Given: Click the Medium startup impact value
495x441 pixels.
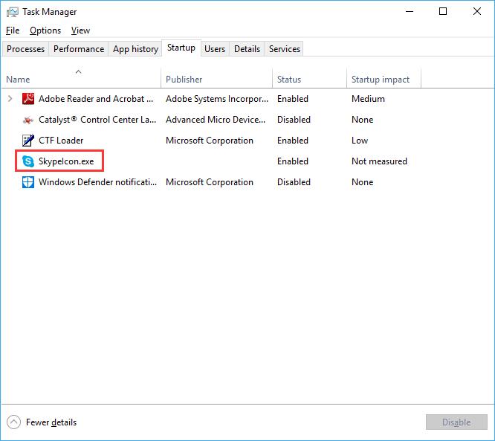Looking at the screenshot, I should (x=368, y=99).
